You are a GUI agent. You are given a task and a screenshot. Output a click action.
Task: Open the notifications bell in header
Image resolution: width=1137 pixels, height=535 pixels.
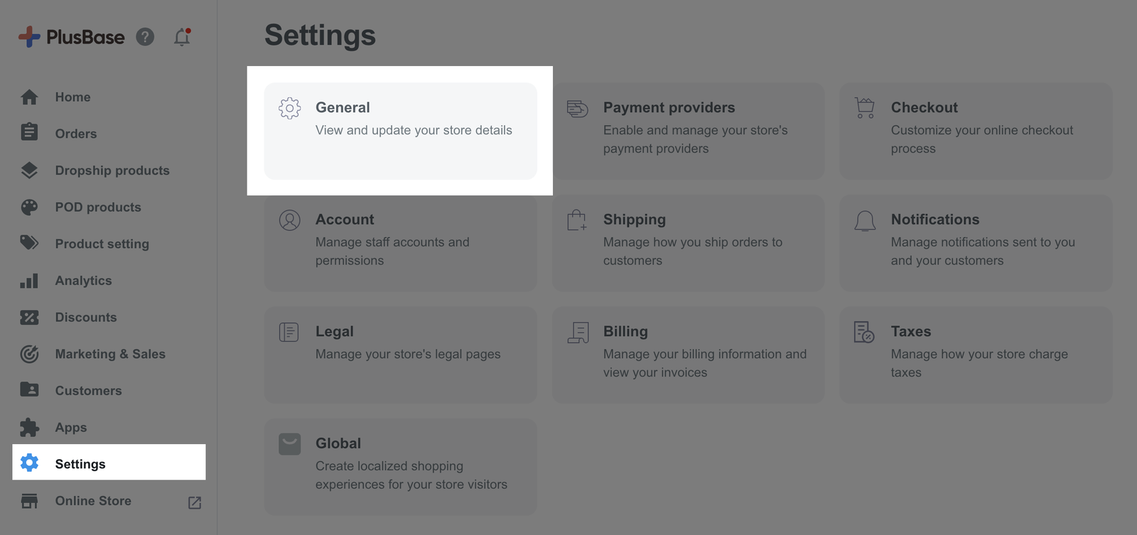click(182, 37)
